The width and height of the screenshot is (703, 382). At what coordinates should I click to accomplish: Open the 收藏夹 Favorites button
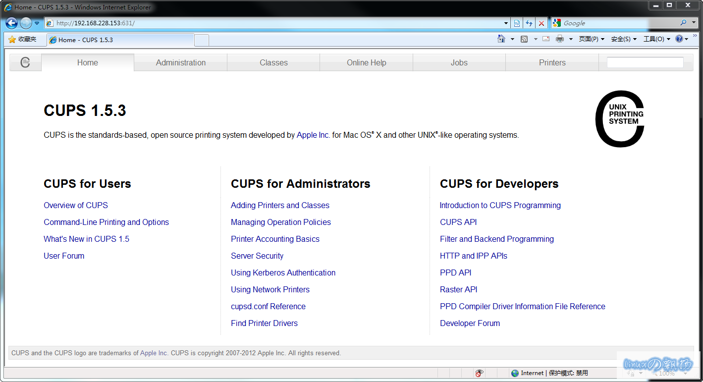pos(23,40)
